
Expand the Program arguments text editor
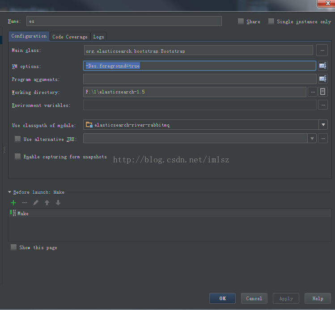coord(322,79)
